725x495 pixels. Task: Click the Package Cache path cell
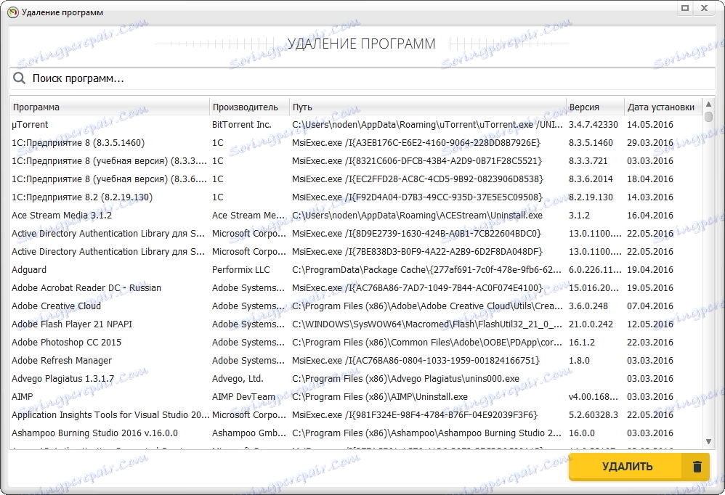[427, 270]
